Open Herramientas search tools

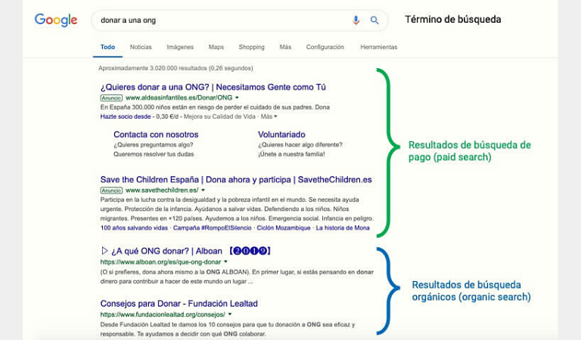379,47
